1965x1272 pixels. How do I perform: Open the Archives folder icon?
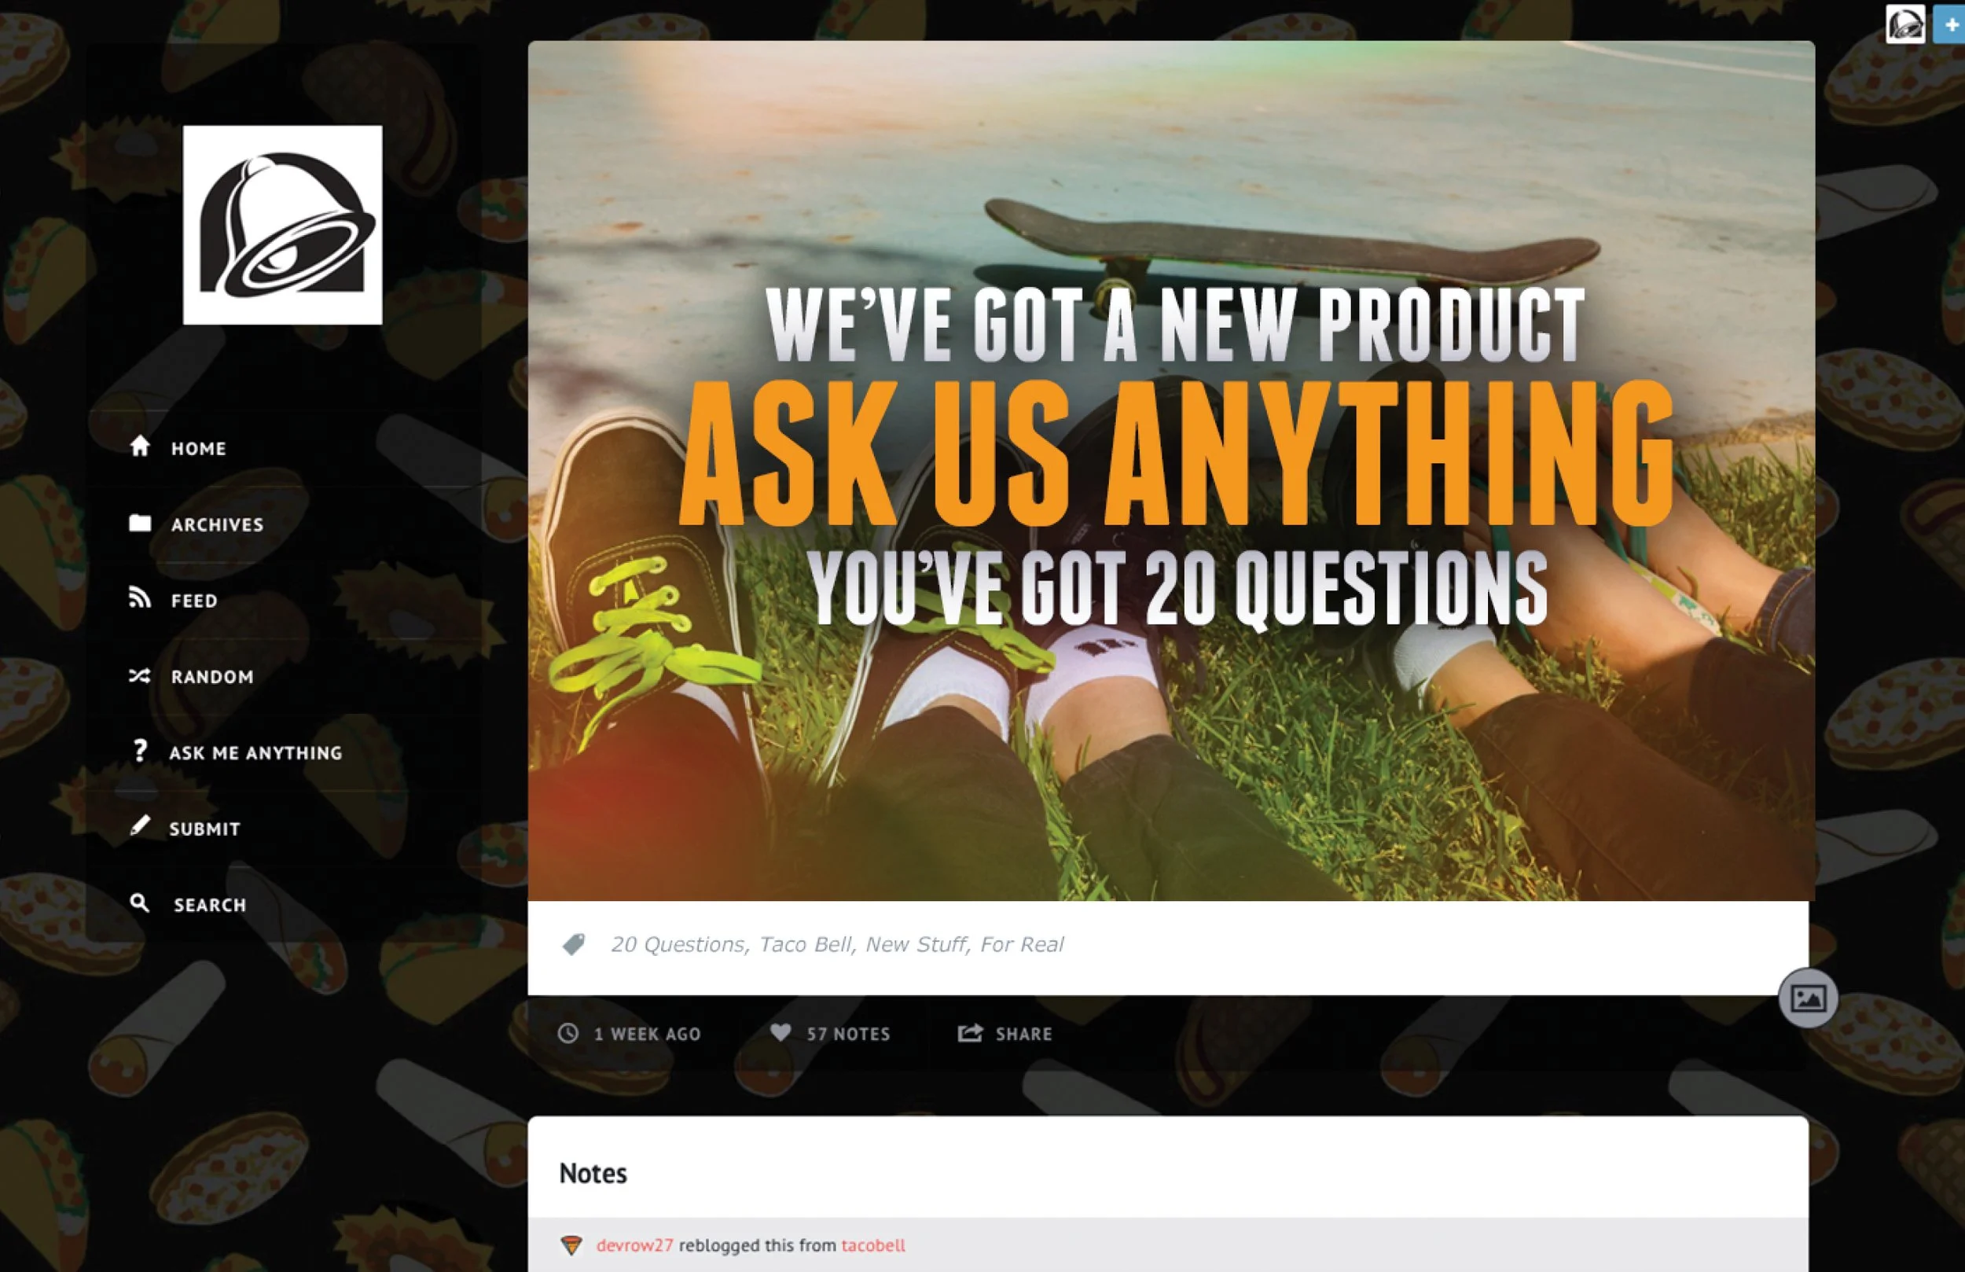pyautogui.click(x=140, y=523)
